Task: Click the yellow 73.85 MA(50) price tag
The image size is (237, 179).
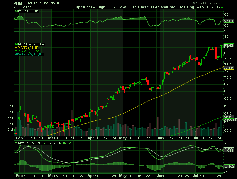Action: pos(229,68)
